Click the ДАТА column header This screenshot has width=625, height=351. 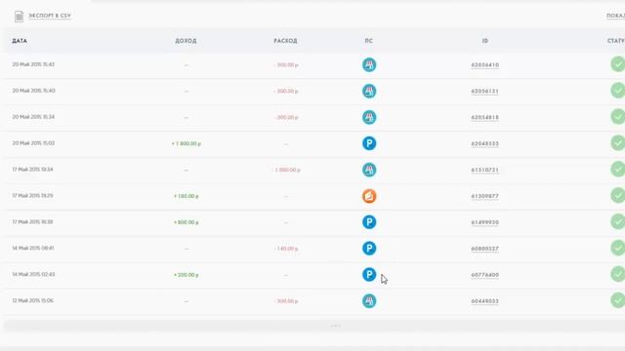pos(20,41)
